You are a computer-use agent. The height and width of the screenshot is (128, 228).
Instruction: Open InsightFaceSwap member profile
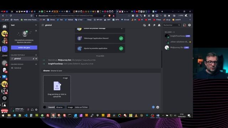click(x=177, y=36)
